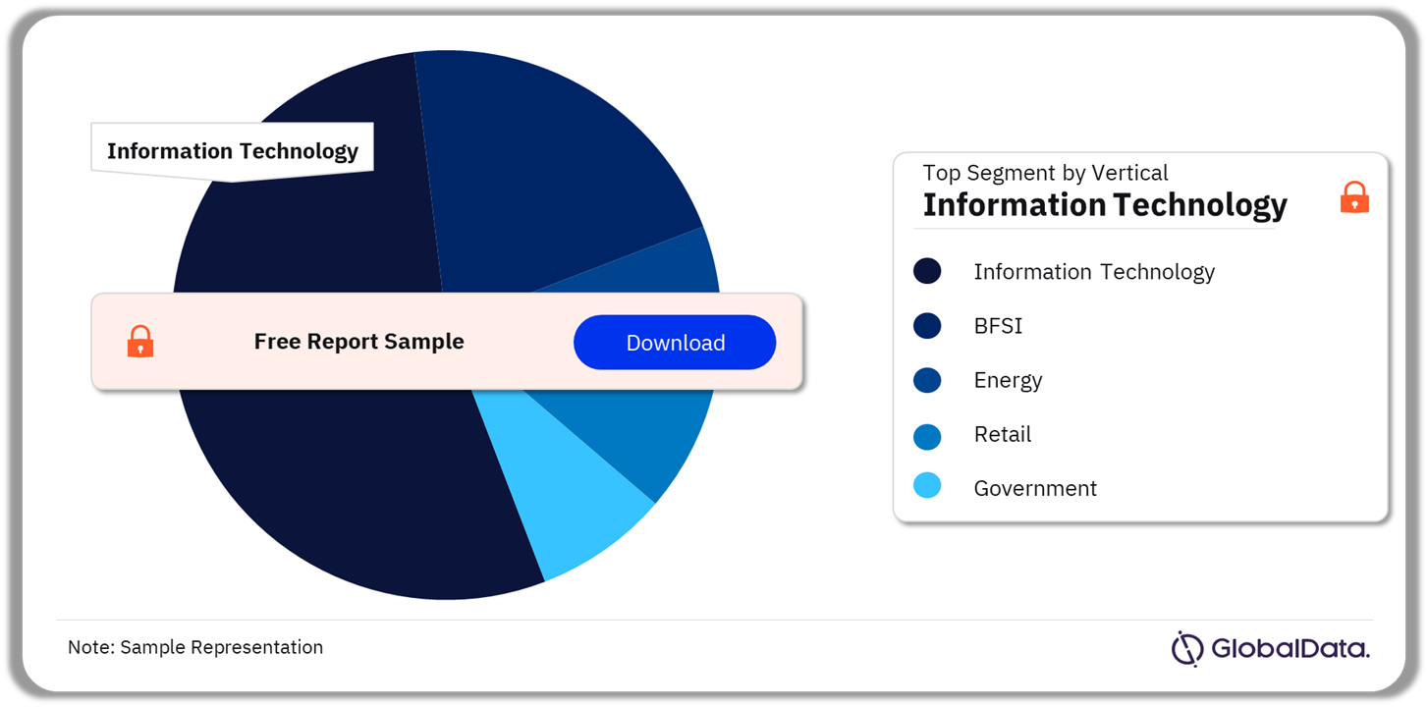The height and width of the screenshot is (707, 1428).
Task: Click the orange lock icon in the sample banner
Action: [140, 342]
